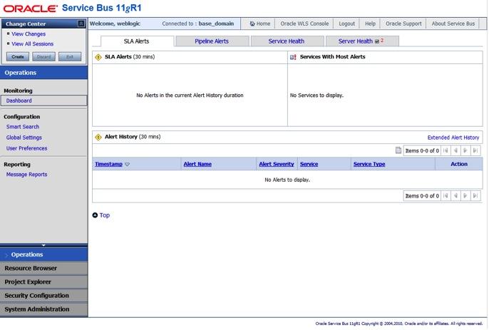The image size is (489, 330).
Task: Open the Service Health tab
Action: [286, 41]
